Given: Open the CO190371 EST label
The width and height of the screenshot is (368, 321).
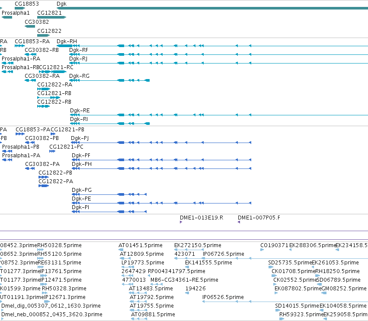Looking at the screenshot, I should click(274, 245).
